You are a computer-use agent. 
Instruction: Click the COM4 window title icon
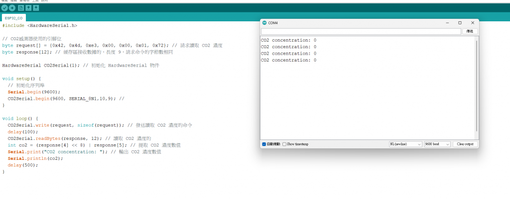[264, 23]
